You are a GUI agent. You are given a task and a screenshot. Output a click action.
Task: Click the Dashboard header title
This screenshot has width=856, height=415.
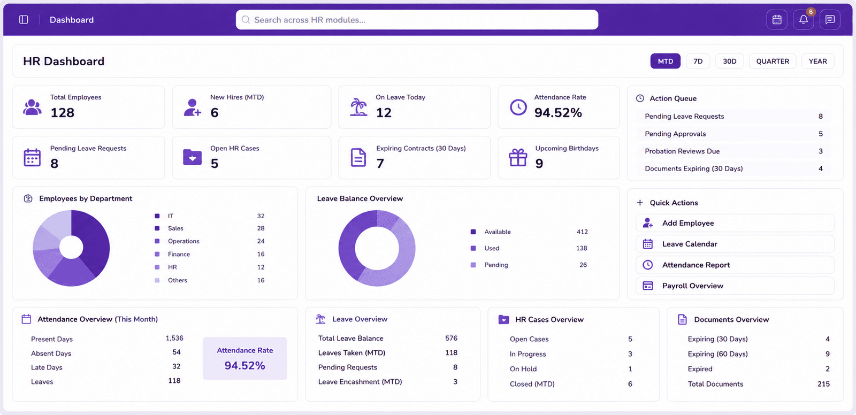coord(72,20)
